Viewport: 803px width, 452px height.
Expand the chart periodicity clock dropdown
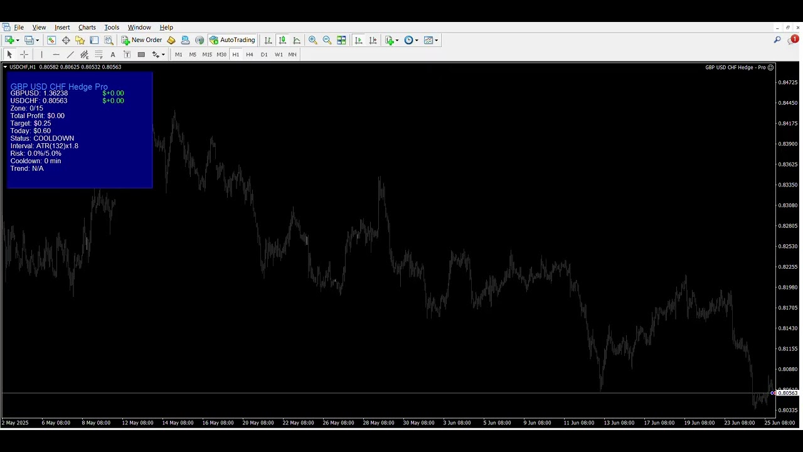(x=416, y=40)
